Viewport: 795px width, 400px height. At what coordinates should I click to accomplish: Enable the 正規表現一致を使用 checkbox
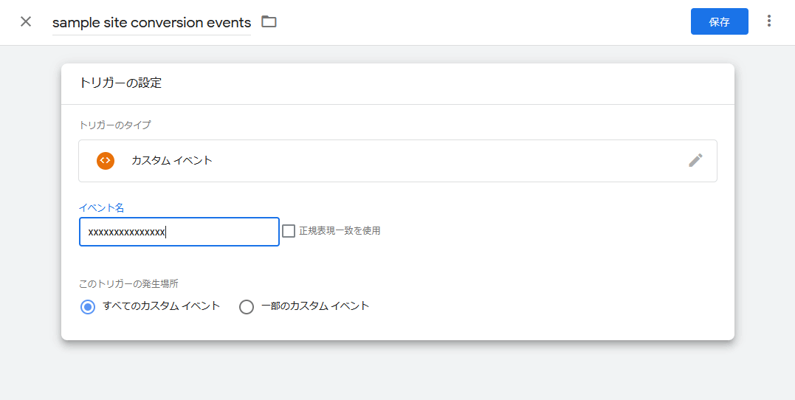click(x=289, y=231)
